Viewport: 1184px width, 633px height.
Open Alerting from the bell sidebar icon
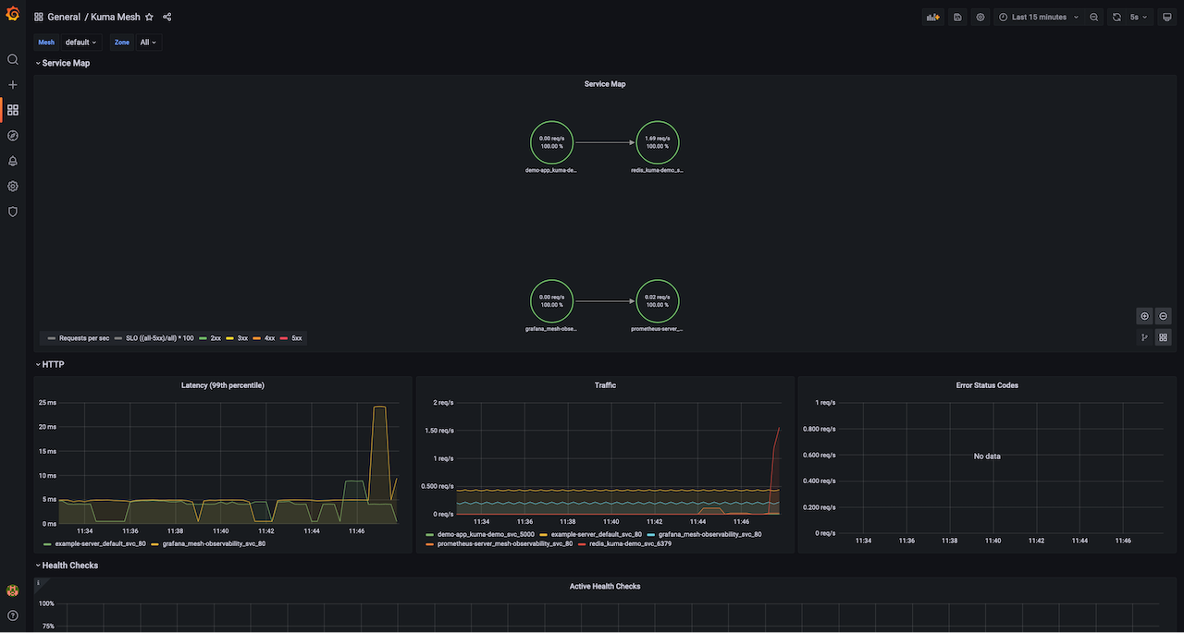pyautogui.click(x=13, y=160)
